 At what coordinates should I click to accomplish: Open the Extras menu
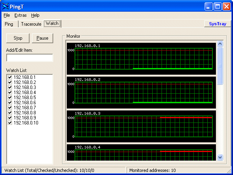click(20, 15)
